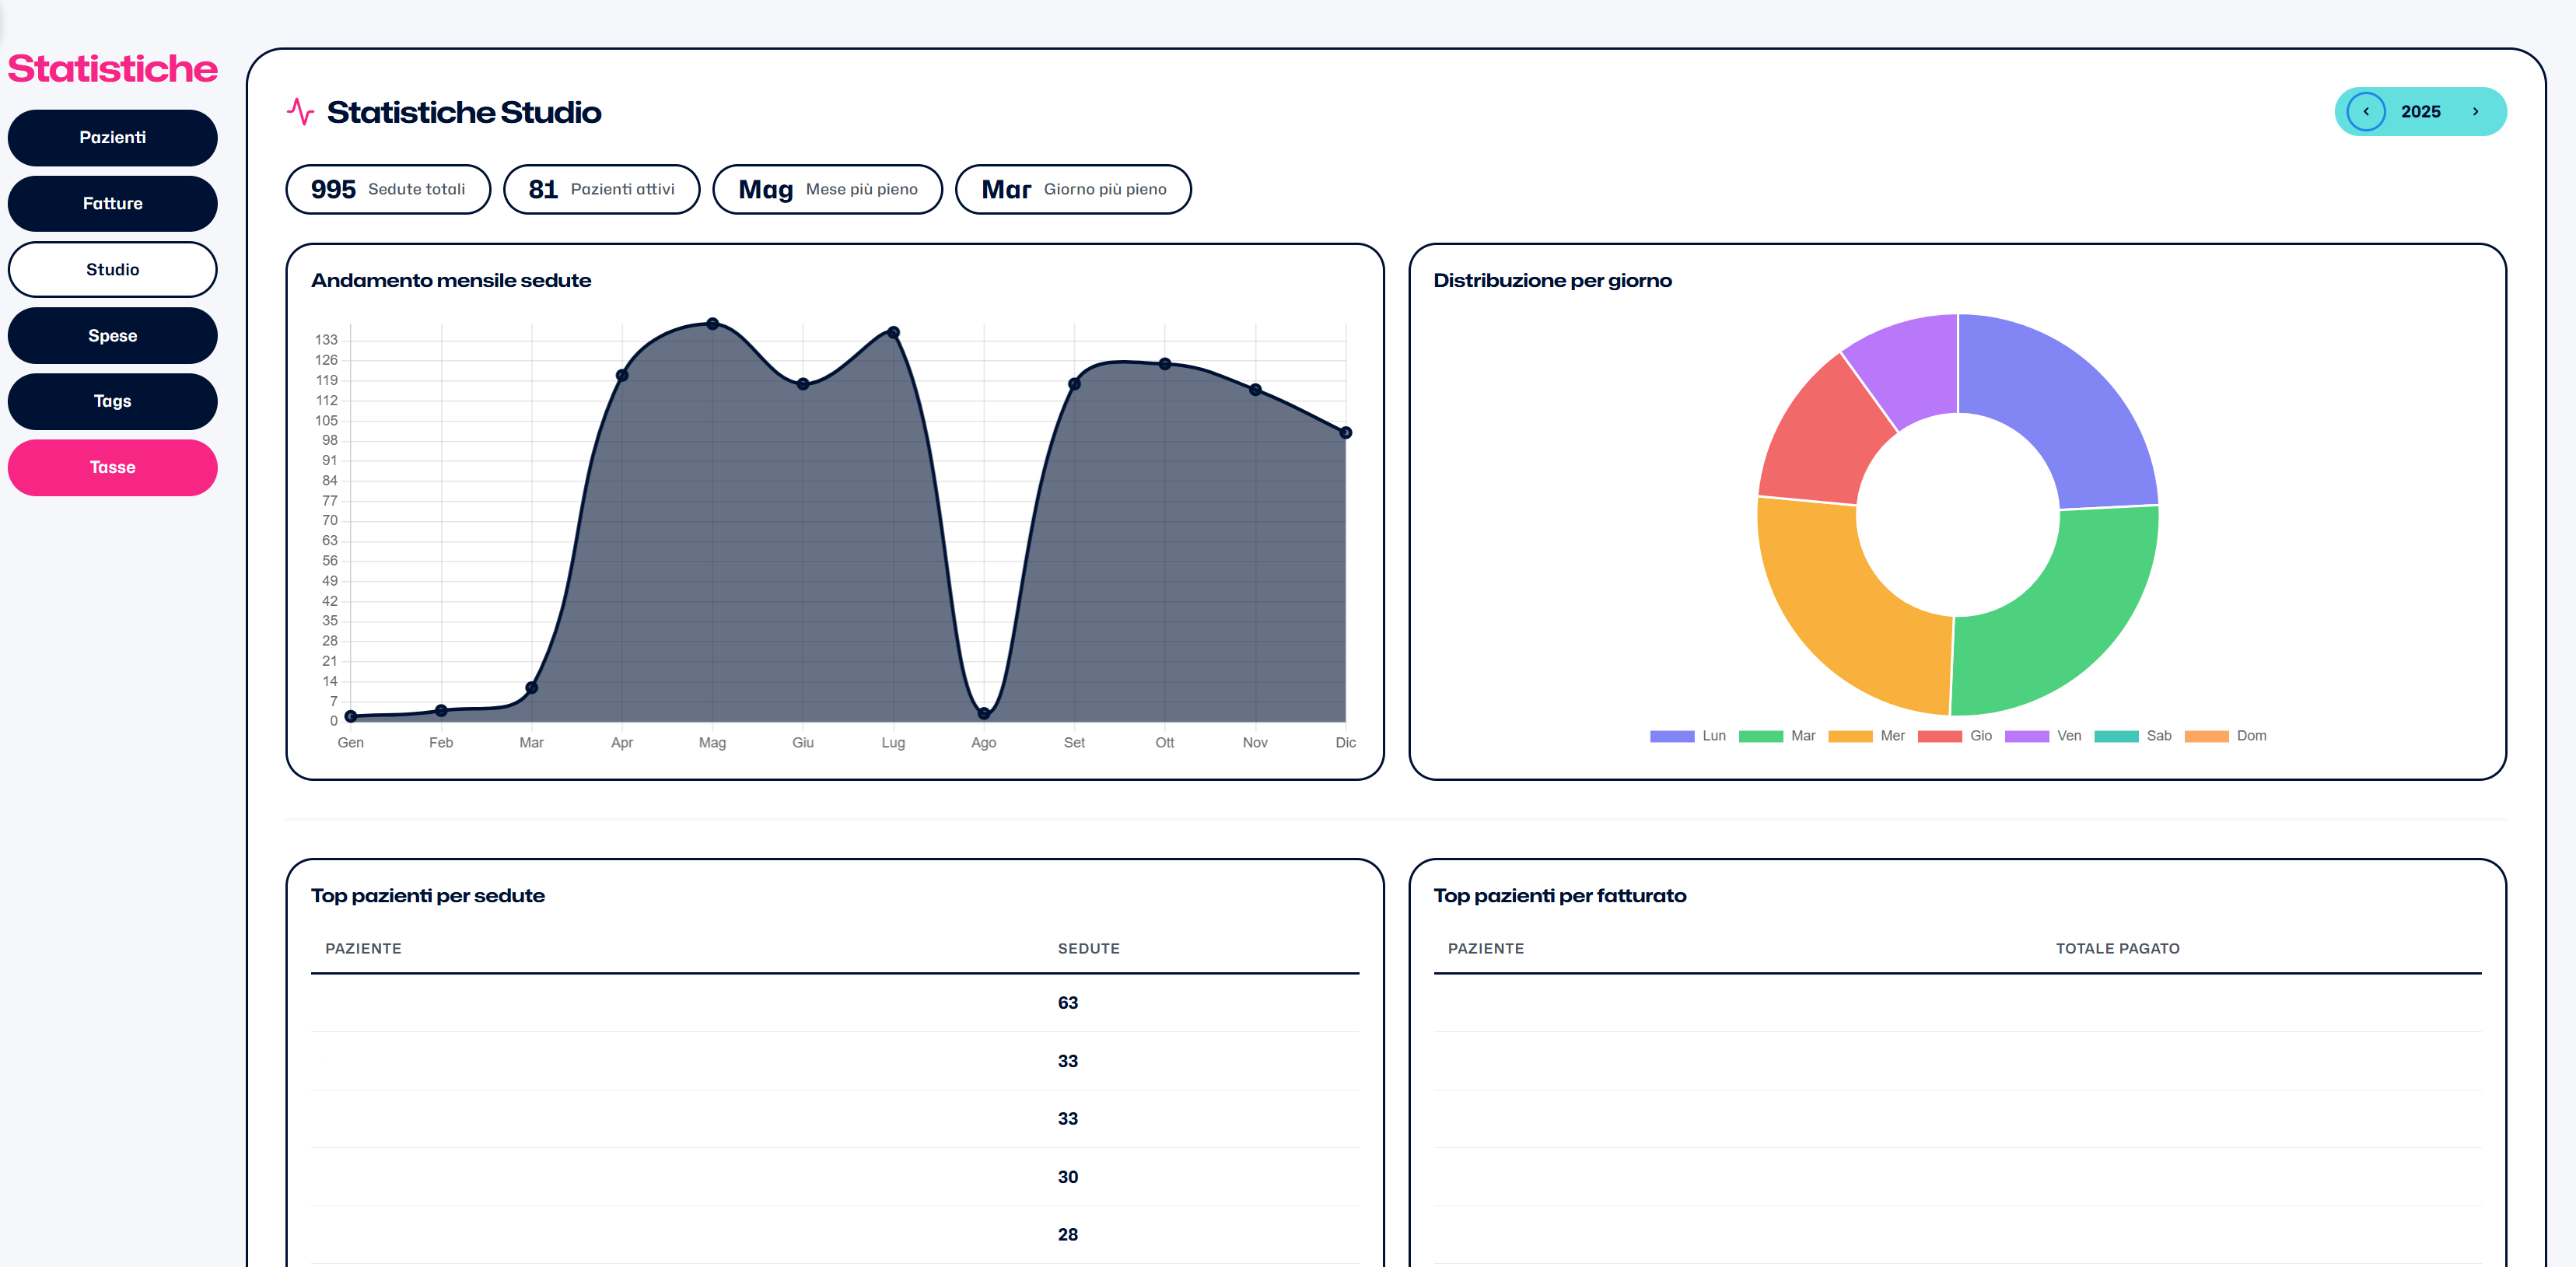Screen dimensions: 2576x1267
Task: Click the Nov data point on chart
Action: click(1255, 390)
